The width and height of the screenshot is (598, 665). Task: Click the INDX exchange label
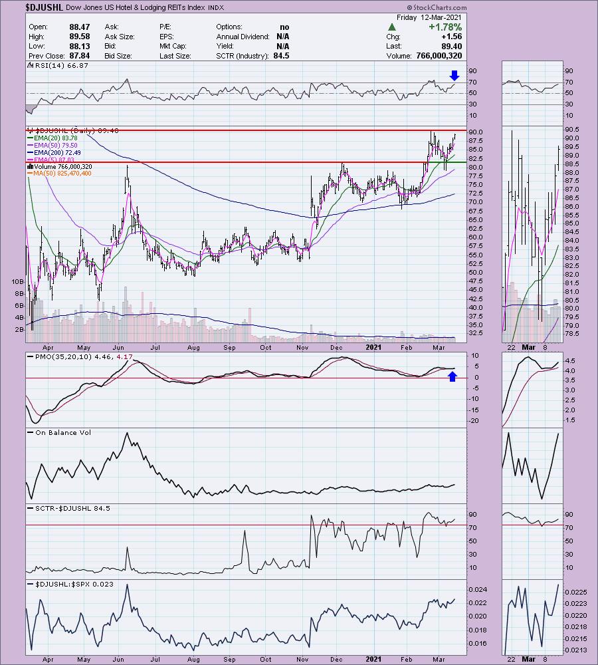pos(216,7)
